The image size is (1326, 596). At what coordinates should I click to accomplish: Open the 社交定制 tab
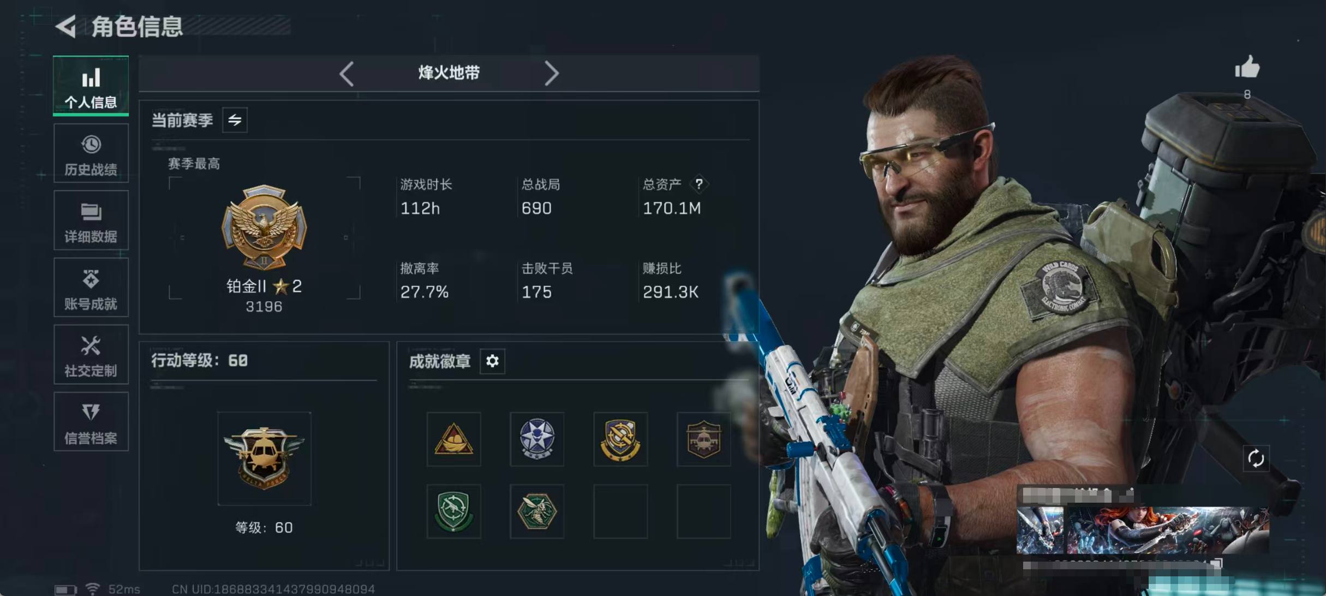click(91, 354)
